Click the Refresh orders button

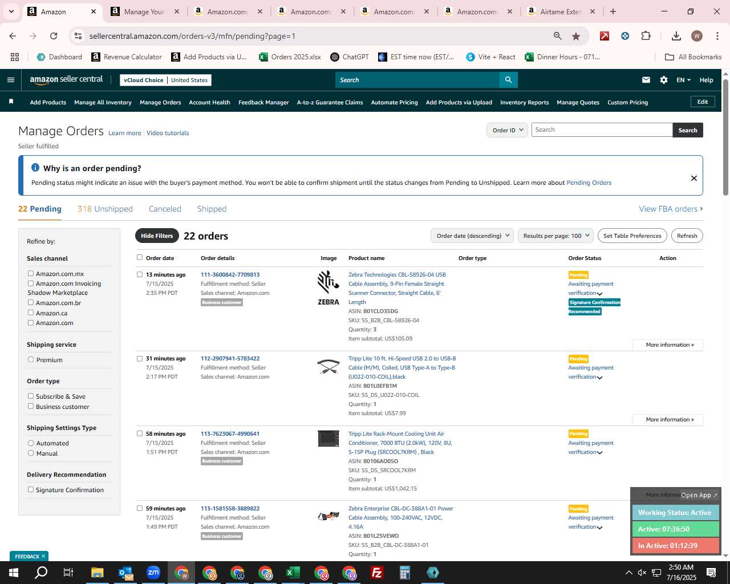coord(687,236)
